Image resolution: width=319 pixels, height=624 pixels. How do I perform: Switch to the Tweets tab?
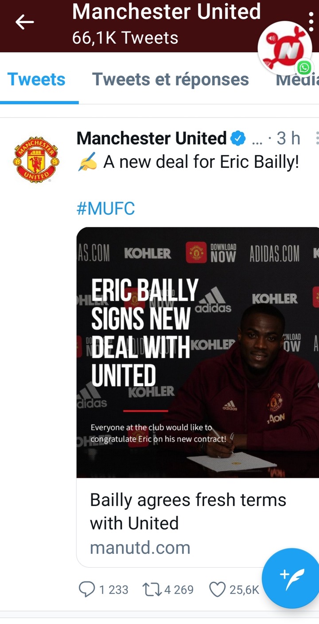coord(36,79)
